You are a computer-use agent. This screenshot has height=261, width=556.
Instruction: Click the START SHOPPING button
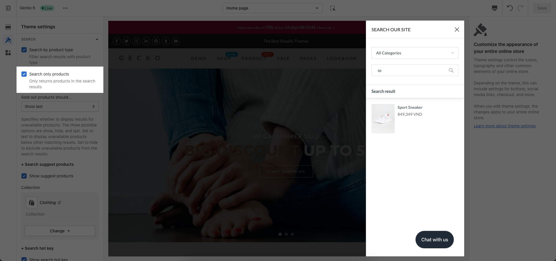click(286, 171)
